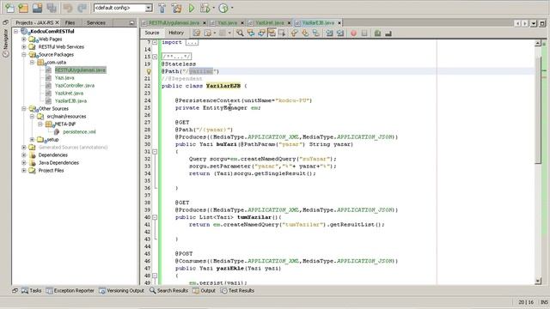550x309 pixels.
Task: Select RESTfulUygulamasi.java in project tree
Action: [80, 70]
